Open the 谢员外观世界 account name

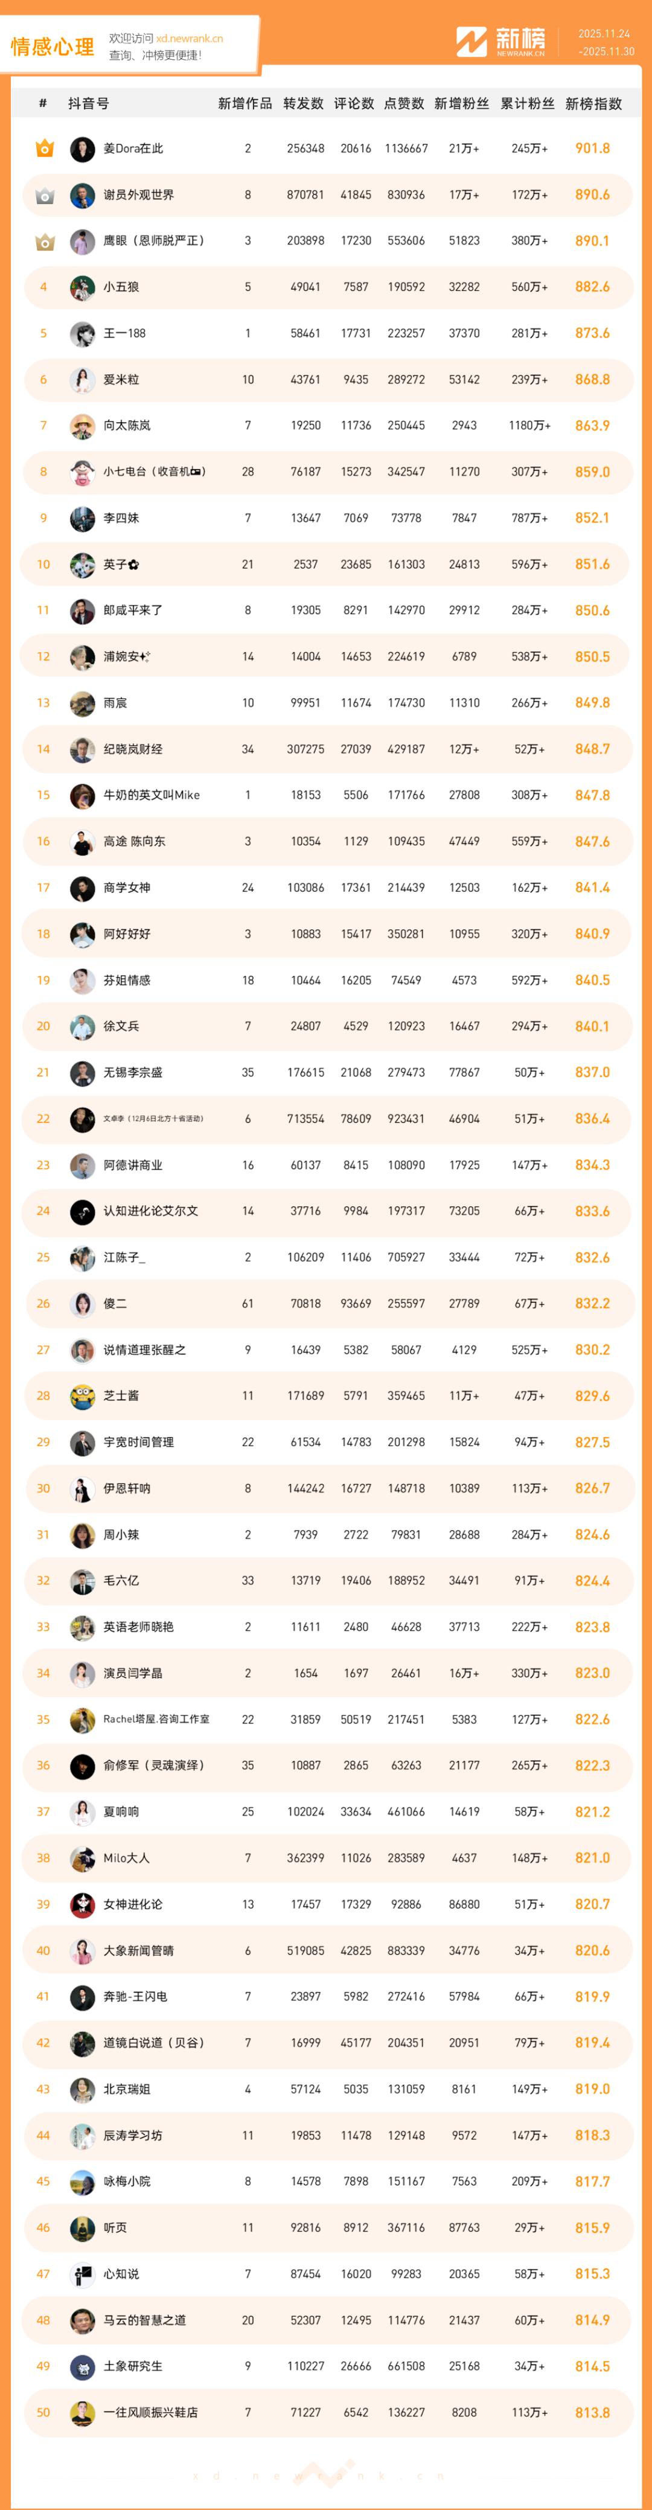(138, 195)
